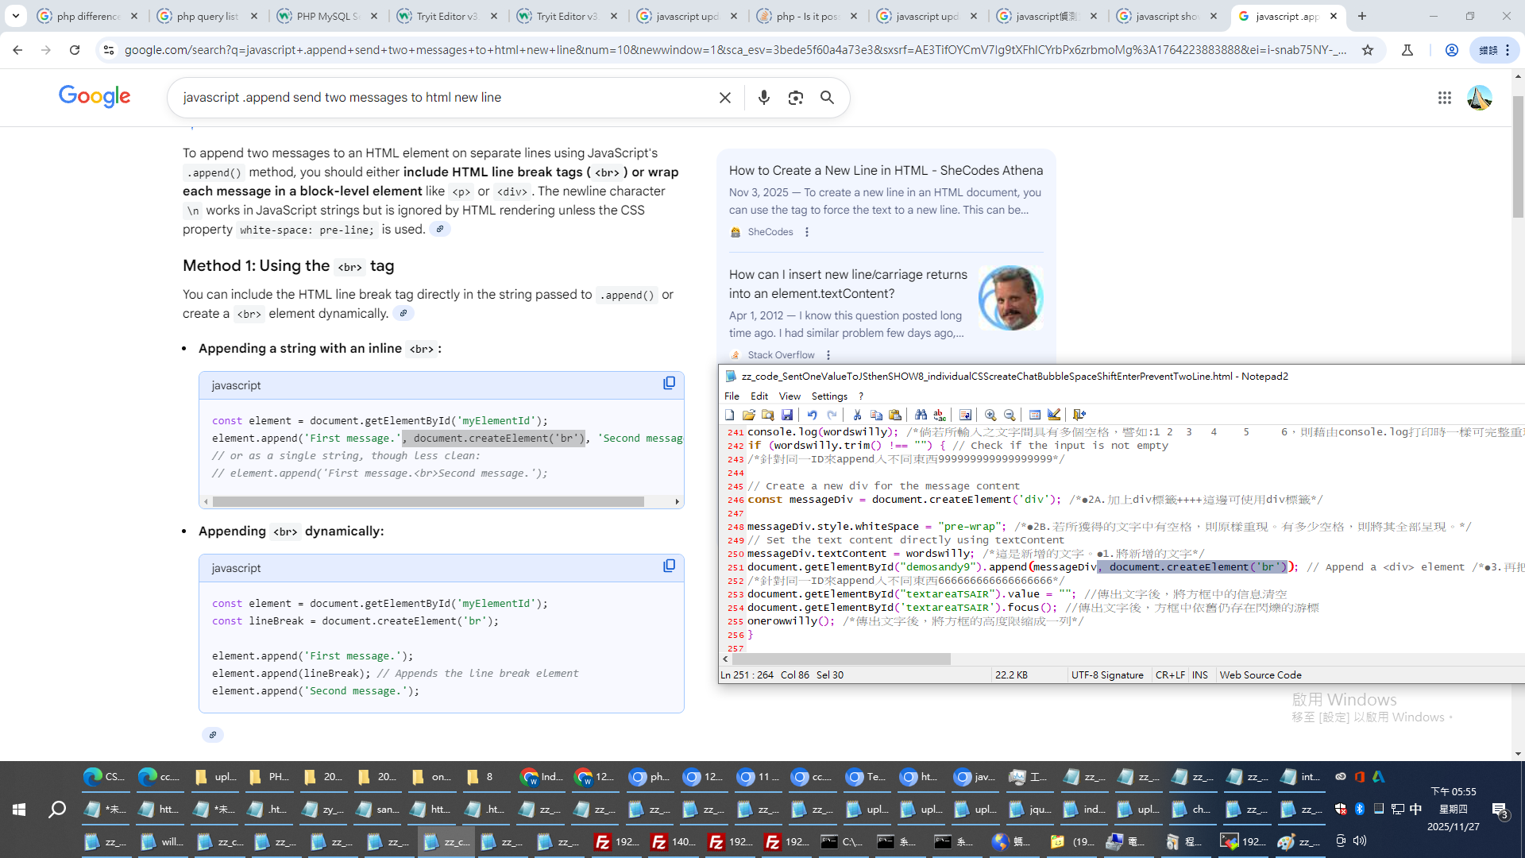Open the View menu in Notepad2

[789, 396]
